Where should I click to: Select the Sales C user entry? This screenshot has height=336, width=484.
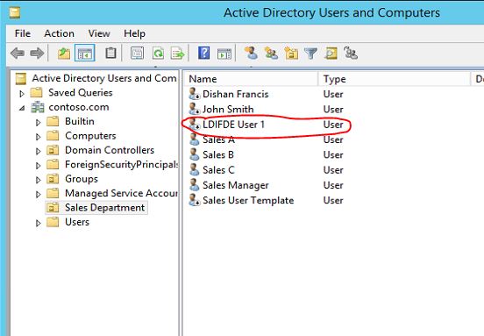(218, 170)
